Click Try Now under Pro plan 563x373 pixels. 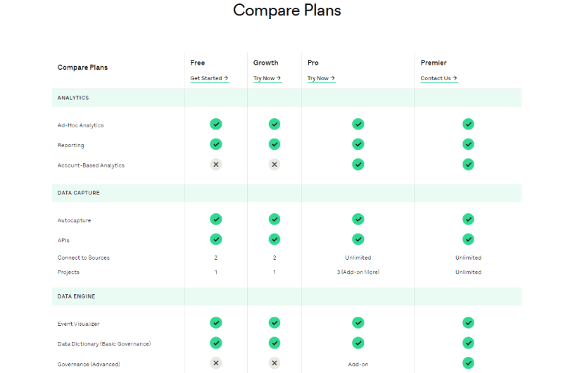point(322,78)
